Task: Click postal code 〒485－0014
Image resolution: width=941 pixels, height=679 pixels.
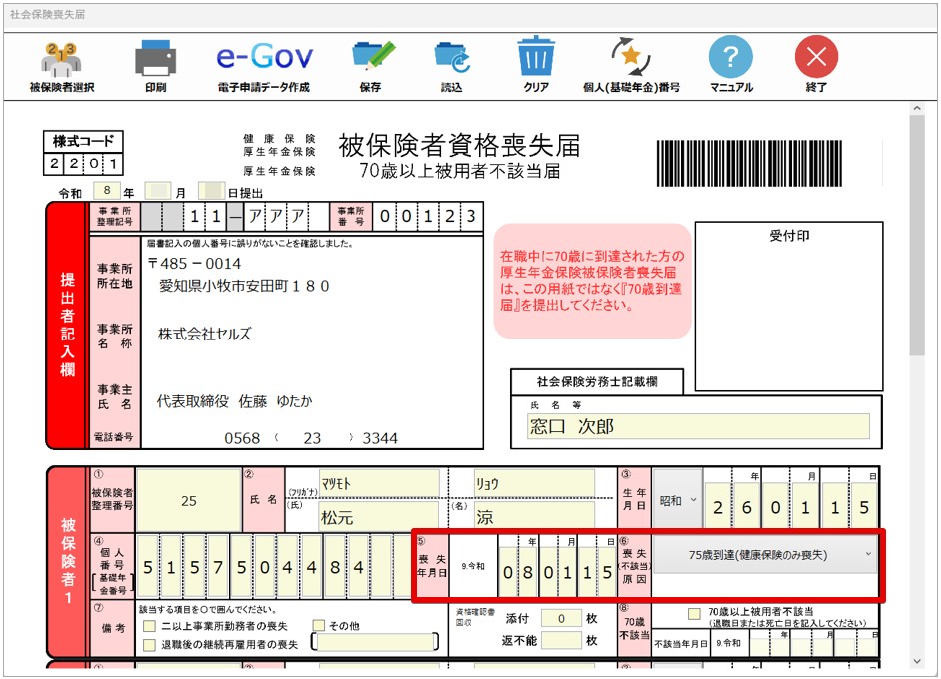Action: (x=194, y=264)
